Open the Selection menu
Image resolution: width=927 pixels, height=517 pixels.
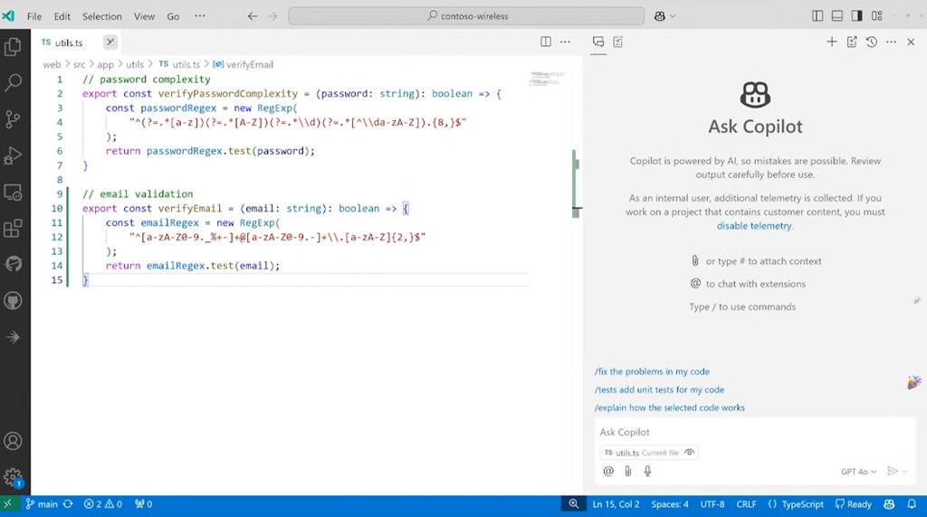(x=101, y=16)
